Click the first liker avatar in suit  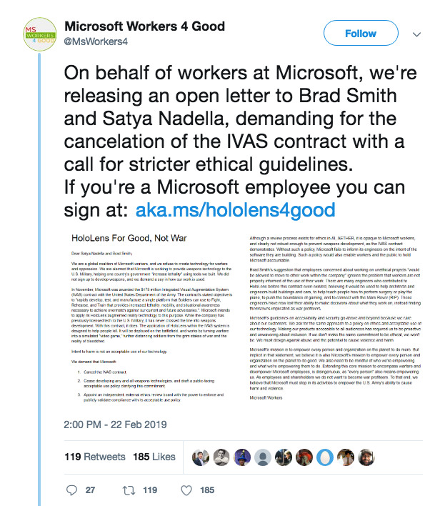click(201, 456)
